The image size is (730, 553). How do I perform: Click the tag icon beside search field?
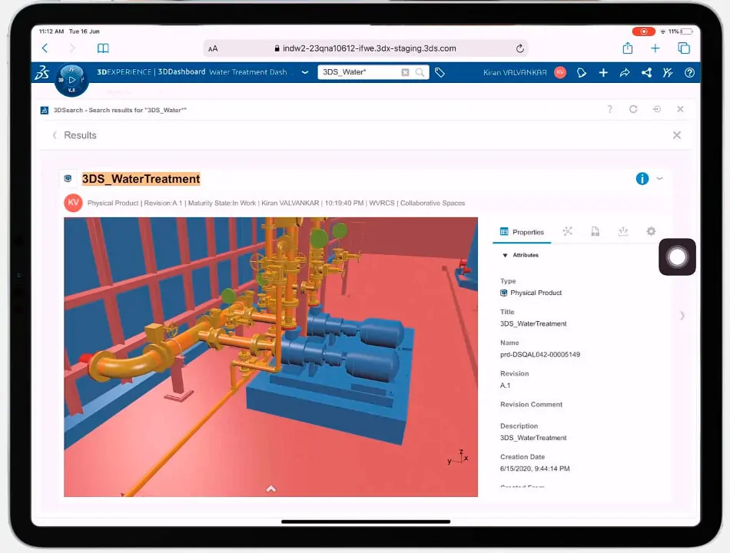(x=440, y=72)
